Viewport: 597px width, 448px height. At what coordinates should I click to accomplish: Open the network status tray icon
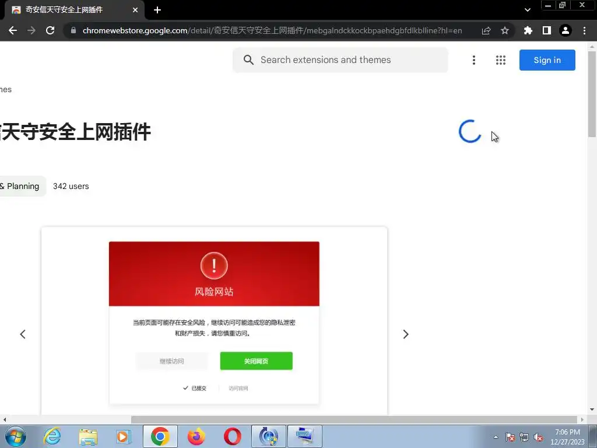click(524, 437)
